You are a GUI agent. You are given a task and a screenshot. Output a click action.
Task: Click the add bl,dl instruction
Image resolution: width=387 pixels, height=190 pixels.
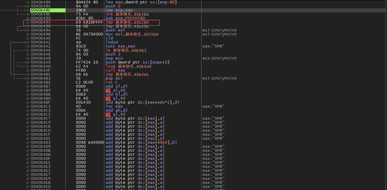pos(117,94)
